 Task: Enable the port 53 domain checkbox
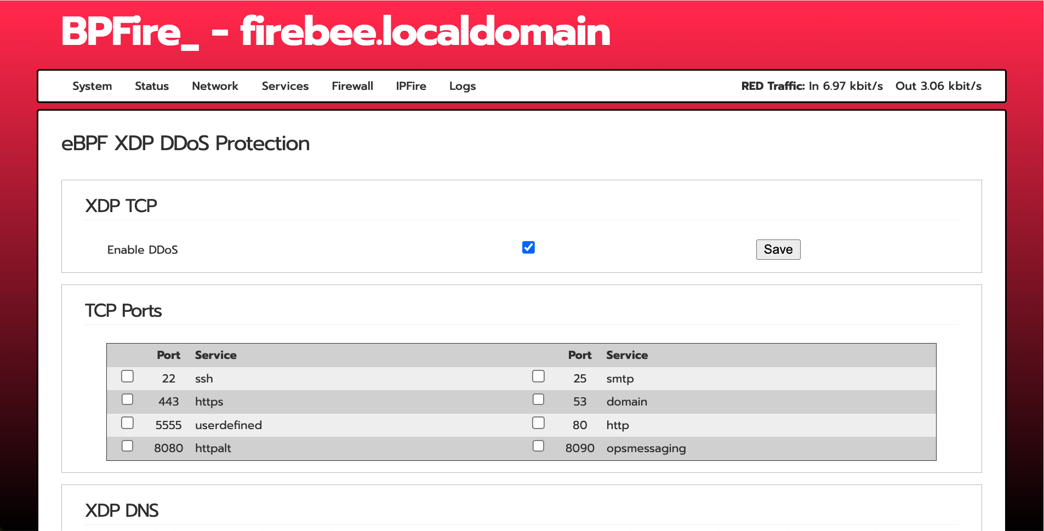coord(538,399)
